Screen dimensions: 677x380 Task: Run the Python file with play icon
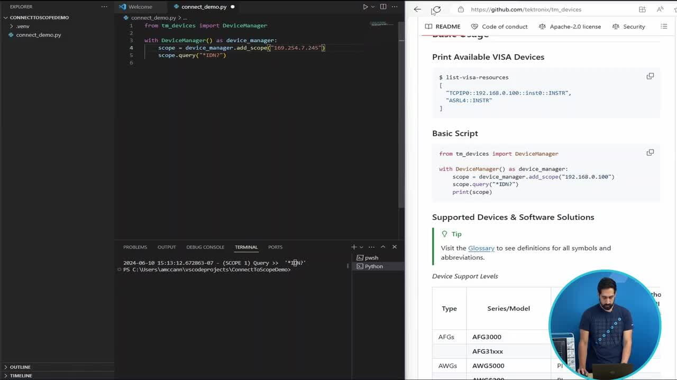click(x=365, y=7)
